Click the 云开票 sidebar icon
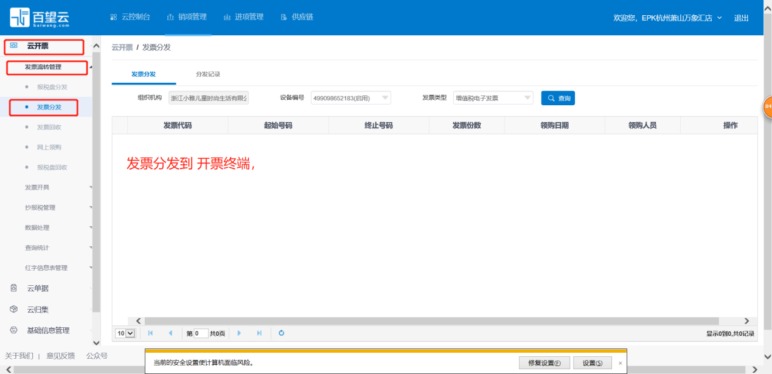Image resolution: width=772 pixels, height=374 pixels. click(x=14, y=46)
